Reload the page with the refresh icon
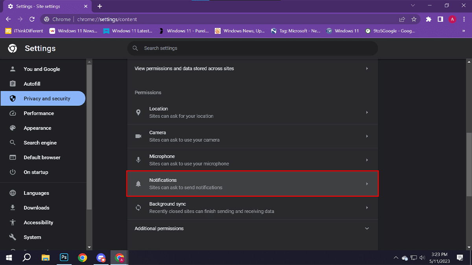The height and width of the screenshot is (265, 472). (32, 19)
